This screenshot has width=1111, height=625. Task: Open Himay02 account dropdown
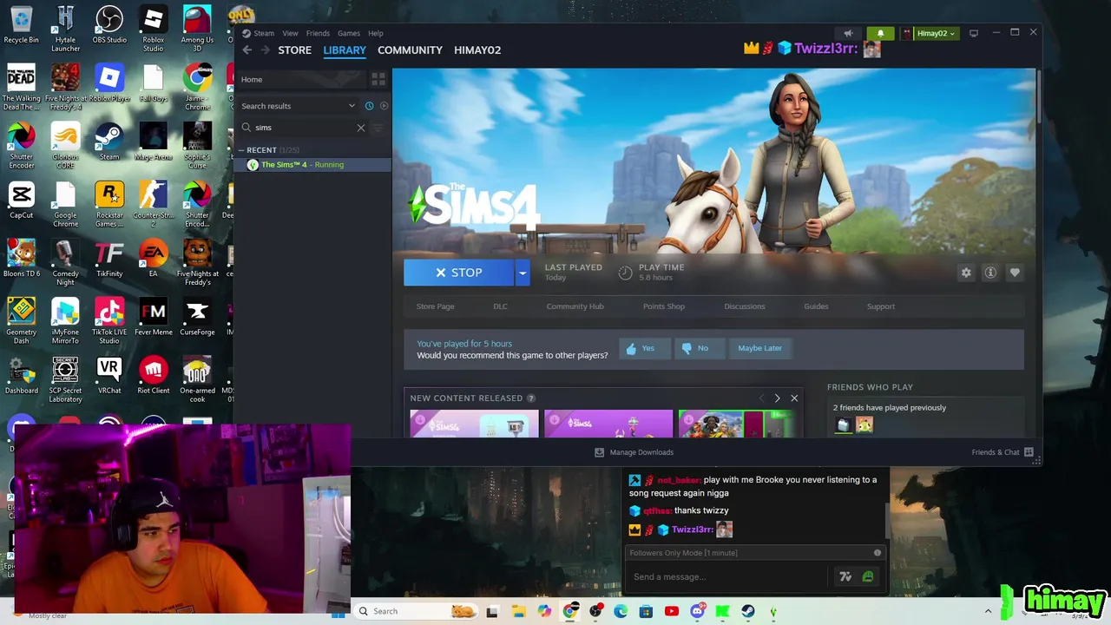[x=929, y=33]
